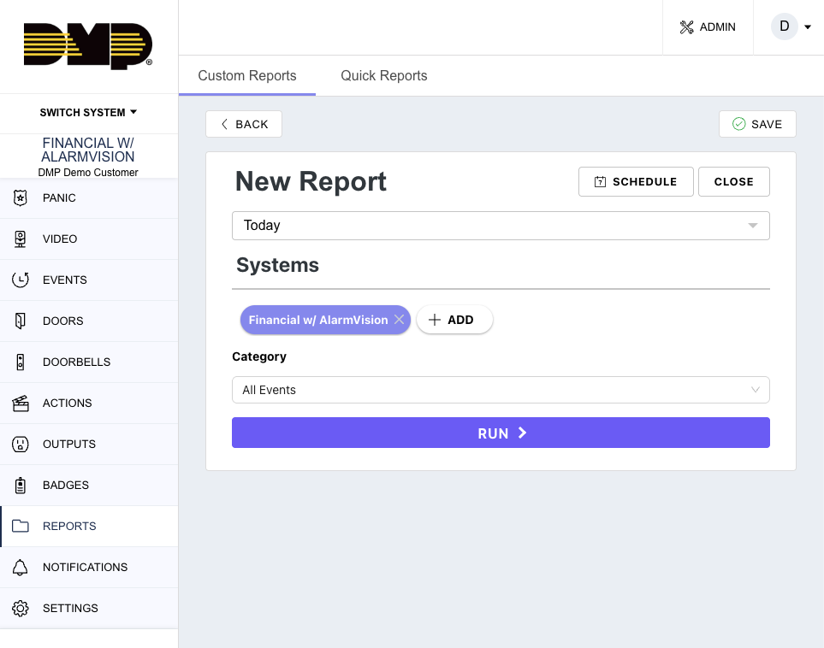824x648 pixels.
Task: Open the Switch System dropdown
Action: [x=88, y=112]
